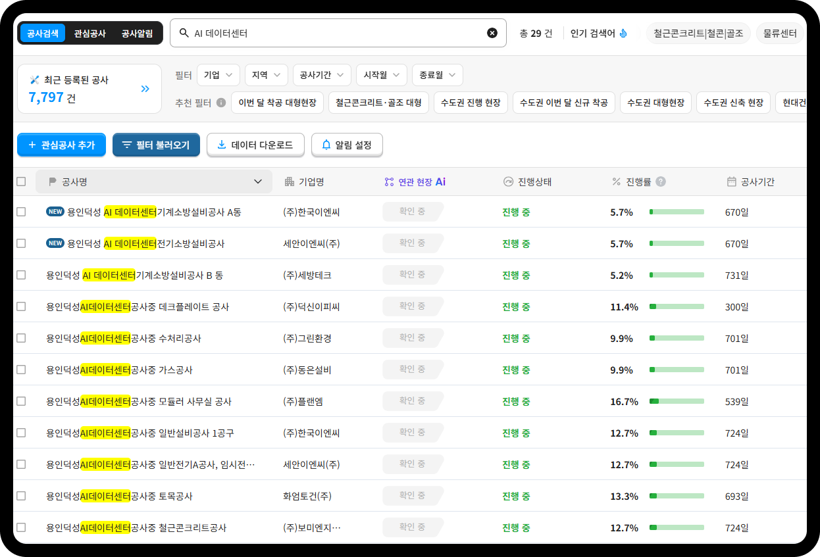Switch to the 관심공사 tab
This screenshot has height=557, width=820.
coord(90,33)
